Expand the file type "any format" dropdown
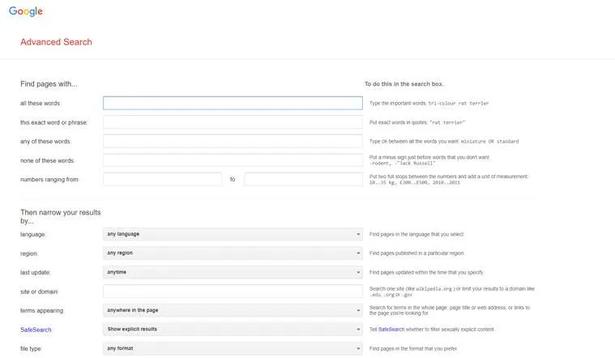The height and width of the screenshot is (358, 615). tap(233, 348)
